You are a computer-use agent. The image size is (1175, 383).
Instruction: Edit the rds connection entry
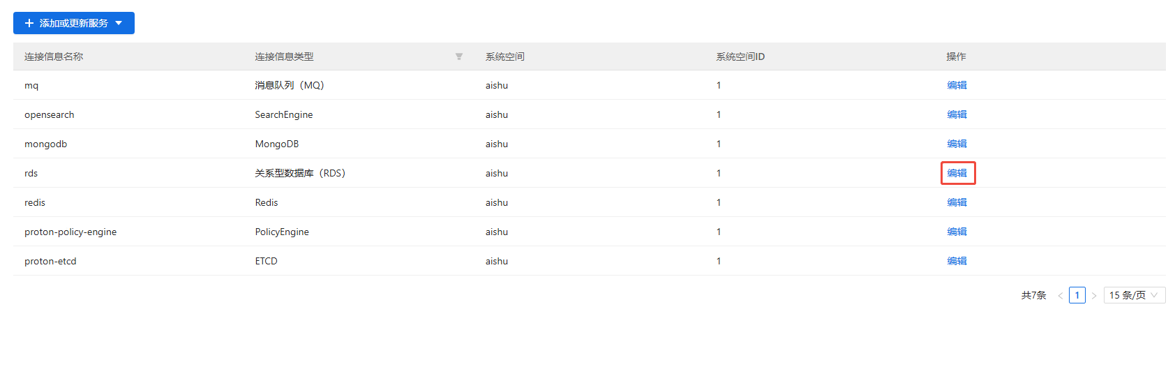click(957, 173)
